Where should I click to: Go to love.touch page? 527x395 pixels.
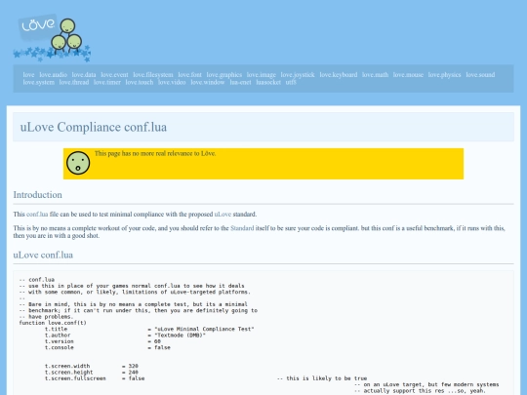pyautogui.click(x=140, y=82)
